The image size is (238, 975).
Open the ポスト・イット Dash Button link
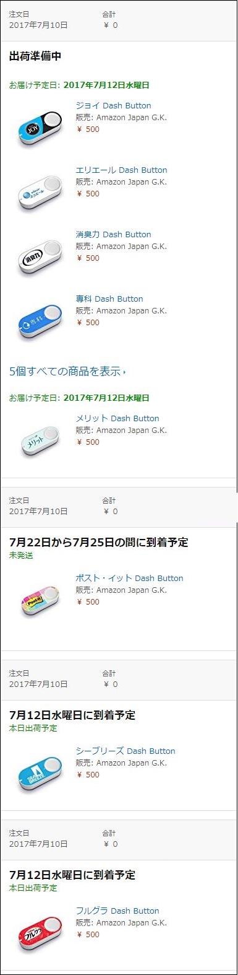coord(129,578)
